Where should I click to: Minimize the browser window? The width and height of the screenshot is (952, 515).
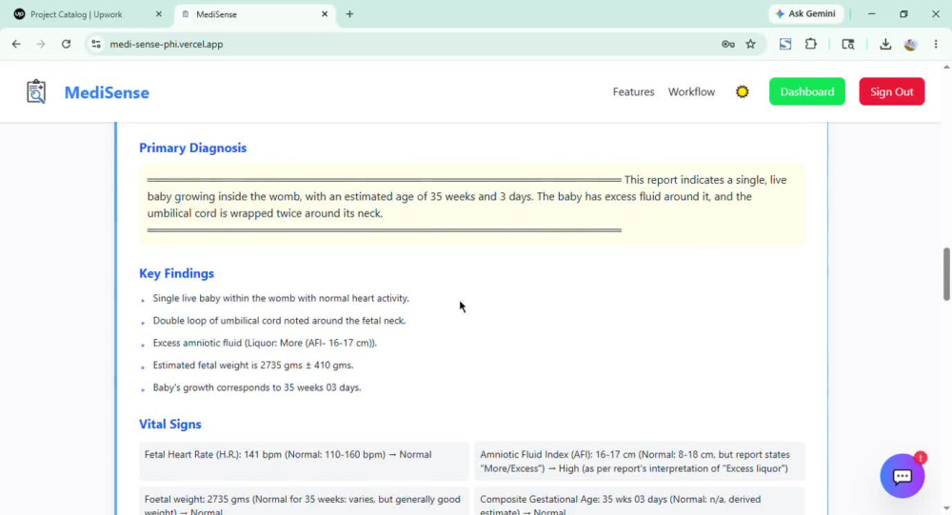(x=872, y=13)
